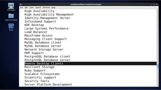
Task: Minimize the terminal window
Action: (151, 4)
